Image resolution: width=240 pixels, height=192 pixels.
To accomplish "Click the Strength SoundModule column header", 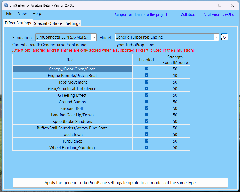I will click(175, 60).
